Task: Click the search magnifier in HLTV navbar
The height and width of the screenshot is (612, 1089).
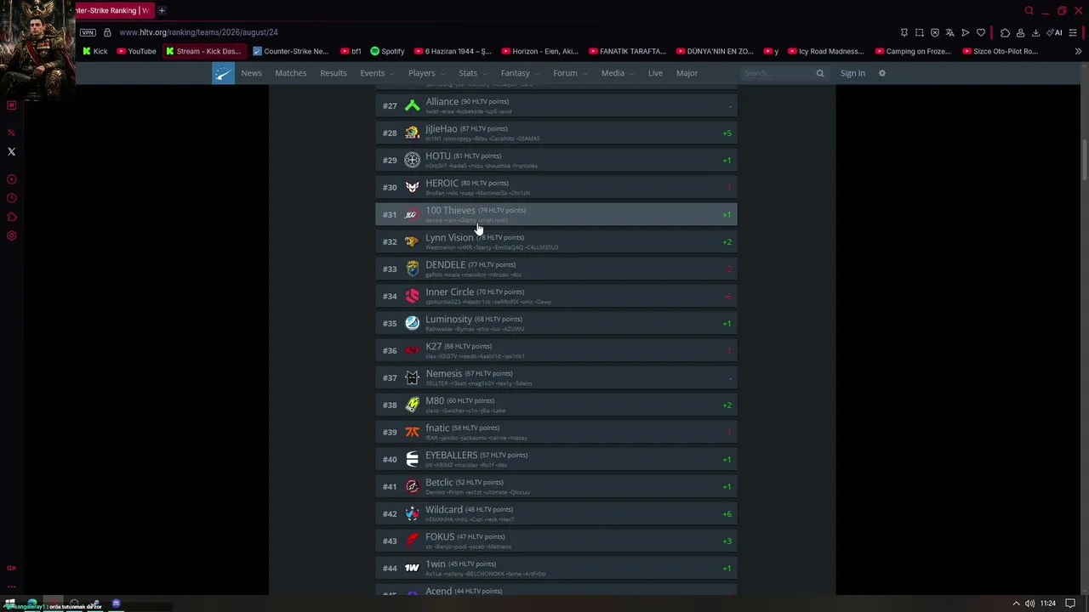Action: pos(820,73)
